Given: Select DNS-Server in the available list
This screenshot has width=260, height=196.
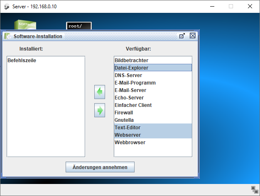Looking at the screenshot, I should (153, 75).
